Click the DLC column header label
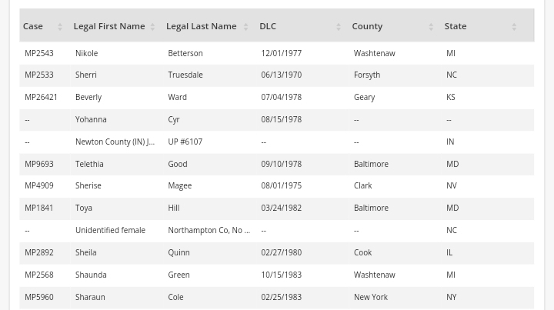Screen dimensions: 554x310 coord(268,26)
